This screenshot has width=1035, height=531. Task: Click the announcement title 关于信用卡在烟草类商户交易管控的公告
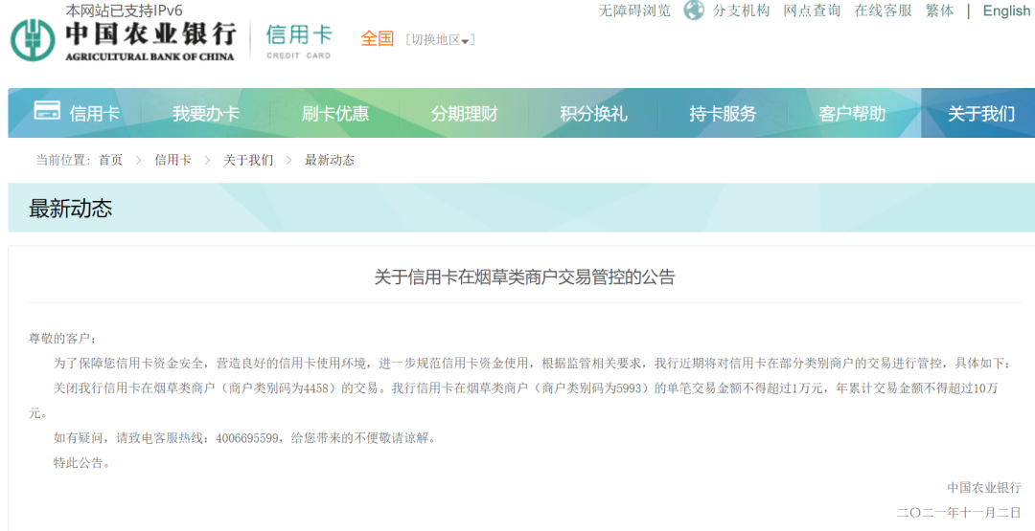[x=525, y=277]
